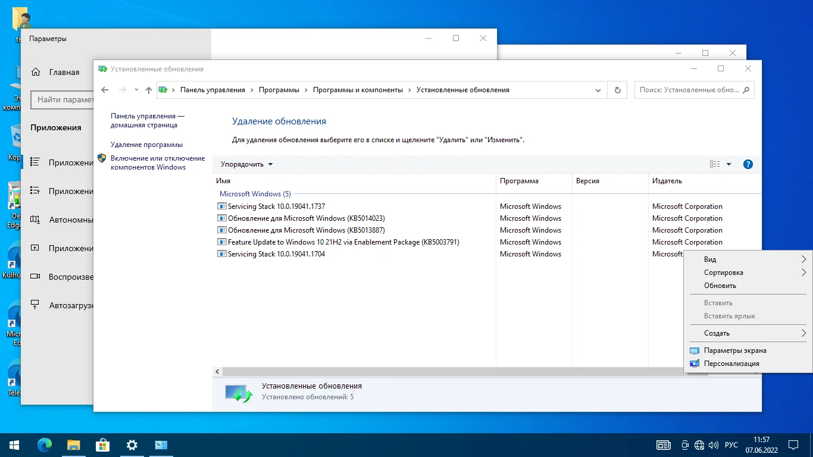Open the recent locations dropdown arrow
813x457 pixels.
(136, 90)
